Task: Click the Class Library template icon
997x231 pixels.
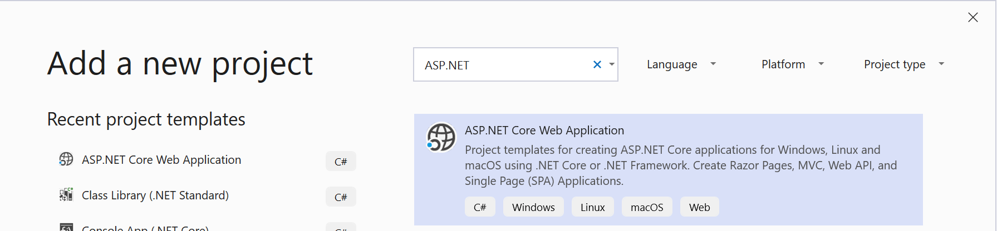Action: [66, 195]
